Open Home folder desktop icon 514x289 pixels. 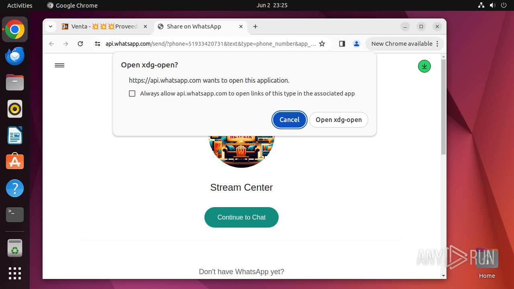(x=487, y=263)
